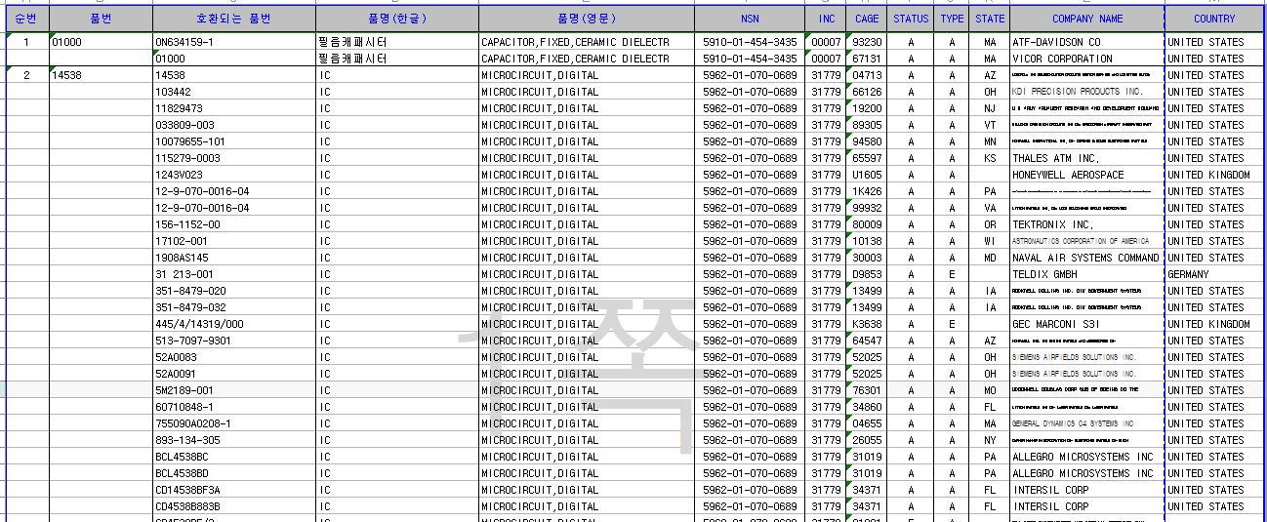Click CAGE code cell 04713
Image resolution: width=1267 pixels, height=522 pixels.
click(867, 75)
